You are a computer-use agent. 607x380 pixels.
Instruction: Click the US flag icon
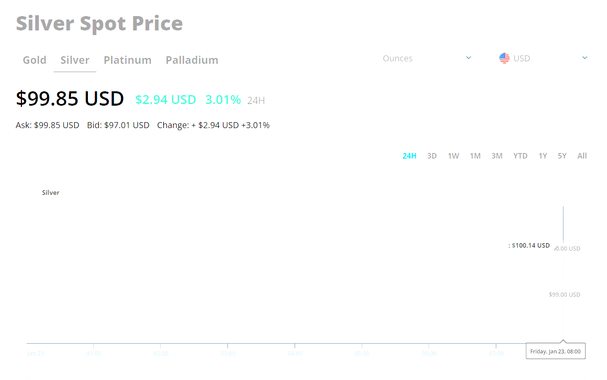pyautogui.click(x=504, y=58)
